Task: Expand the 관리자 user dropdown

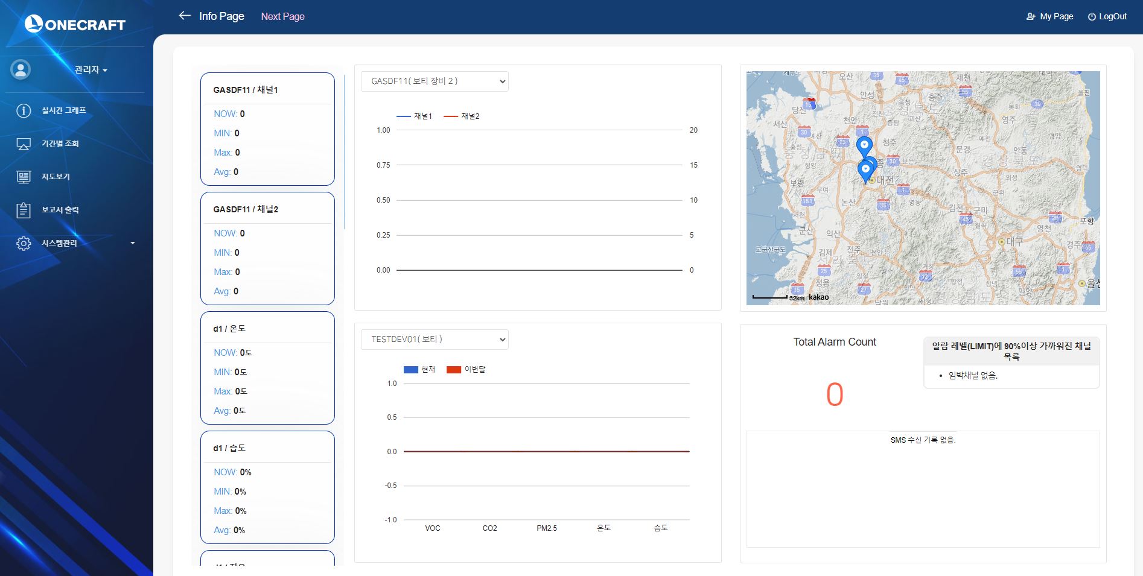Action: click(x=91, y=70)
